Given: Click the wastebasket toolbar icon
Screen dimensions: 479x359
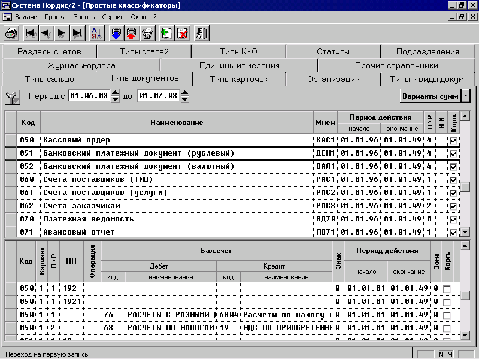Looking at the screenshot, I should tap(147, 33).
